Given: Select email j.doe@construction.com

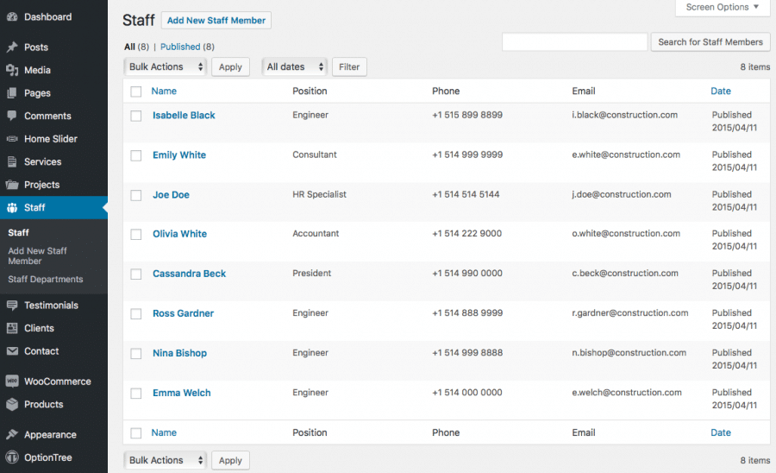Looking at the screenshot, I should [622, 194].
